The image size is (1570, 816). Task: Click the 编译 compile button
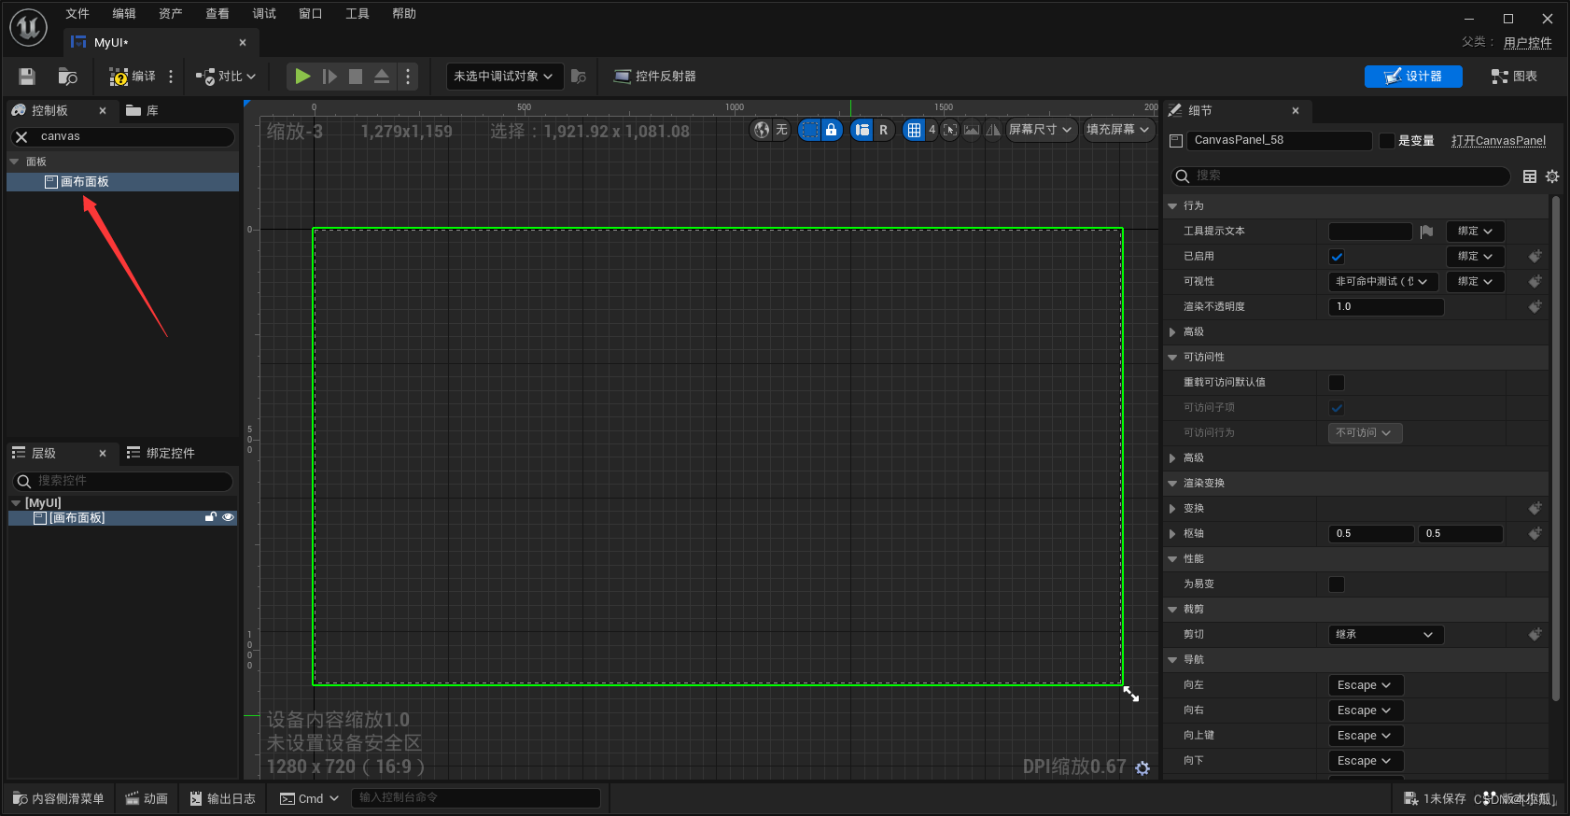coord(133,77)
